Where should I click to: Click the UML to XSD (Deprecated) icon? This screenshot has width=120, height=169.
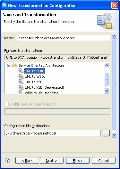21,87
